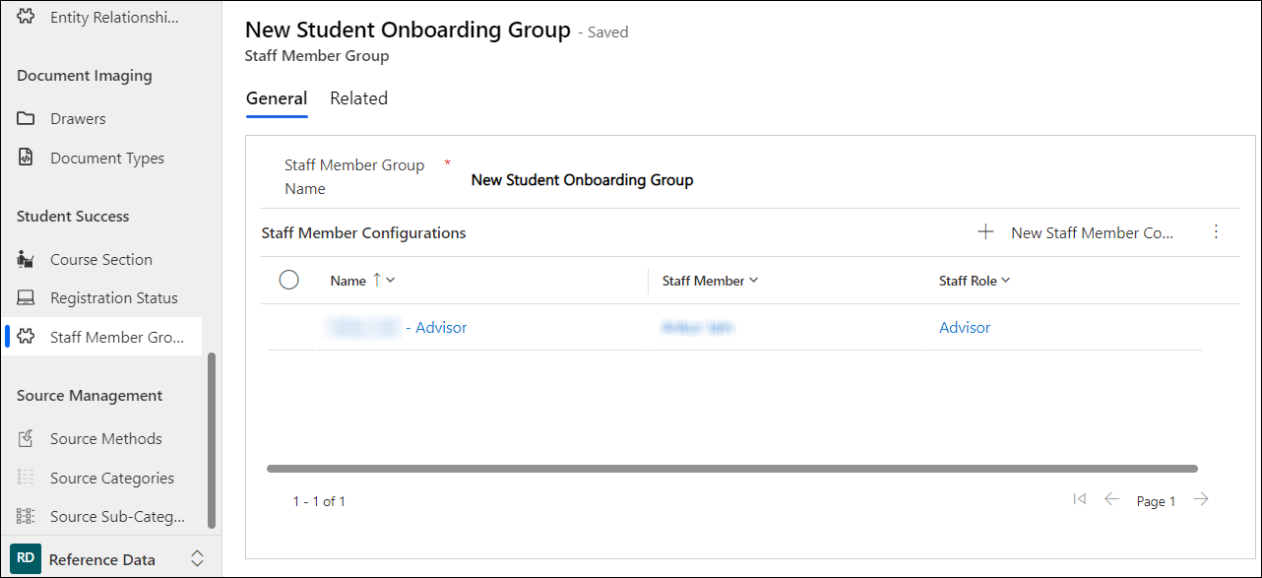Open the Staff Role column dropdown
The height and width of the screenshot is (578, 1262).
(x=1006, y=281)
